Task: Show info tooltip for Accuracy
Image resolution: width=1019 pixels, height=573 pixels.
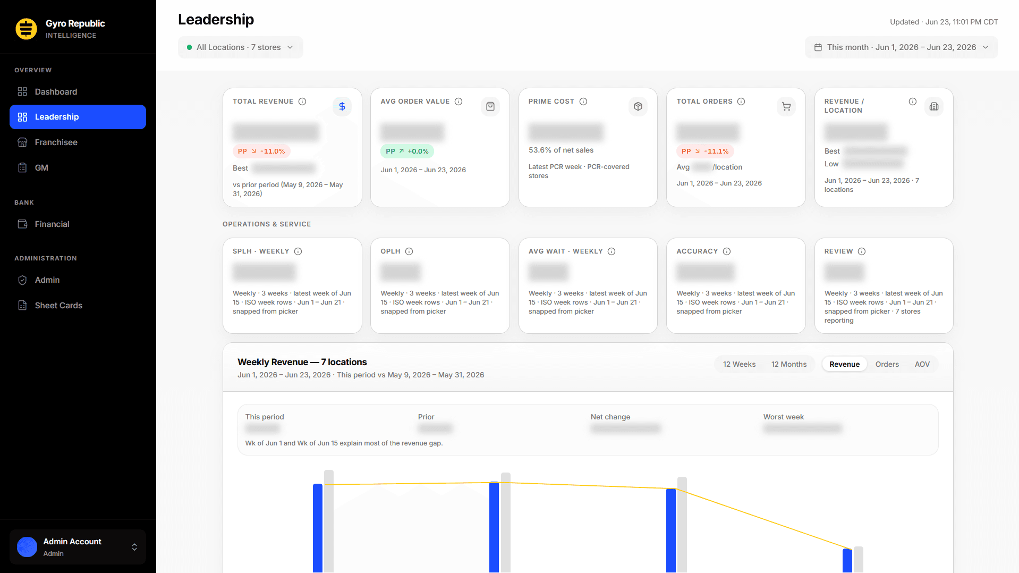Action: point(727,251)
